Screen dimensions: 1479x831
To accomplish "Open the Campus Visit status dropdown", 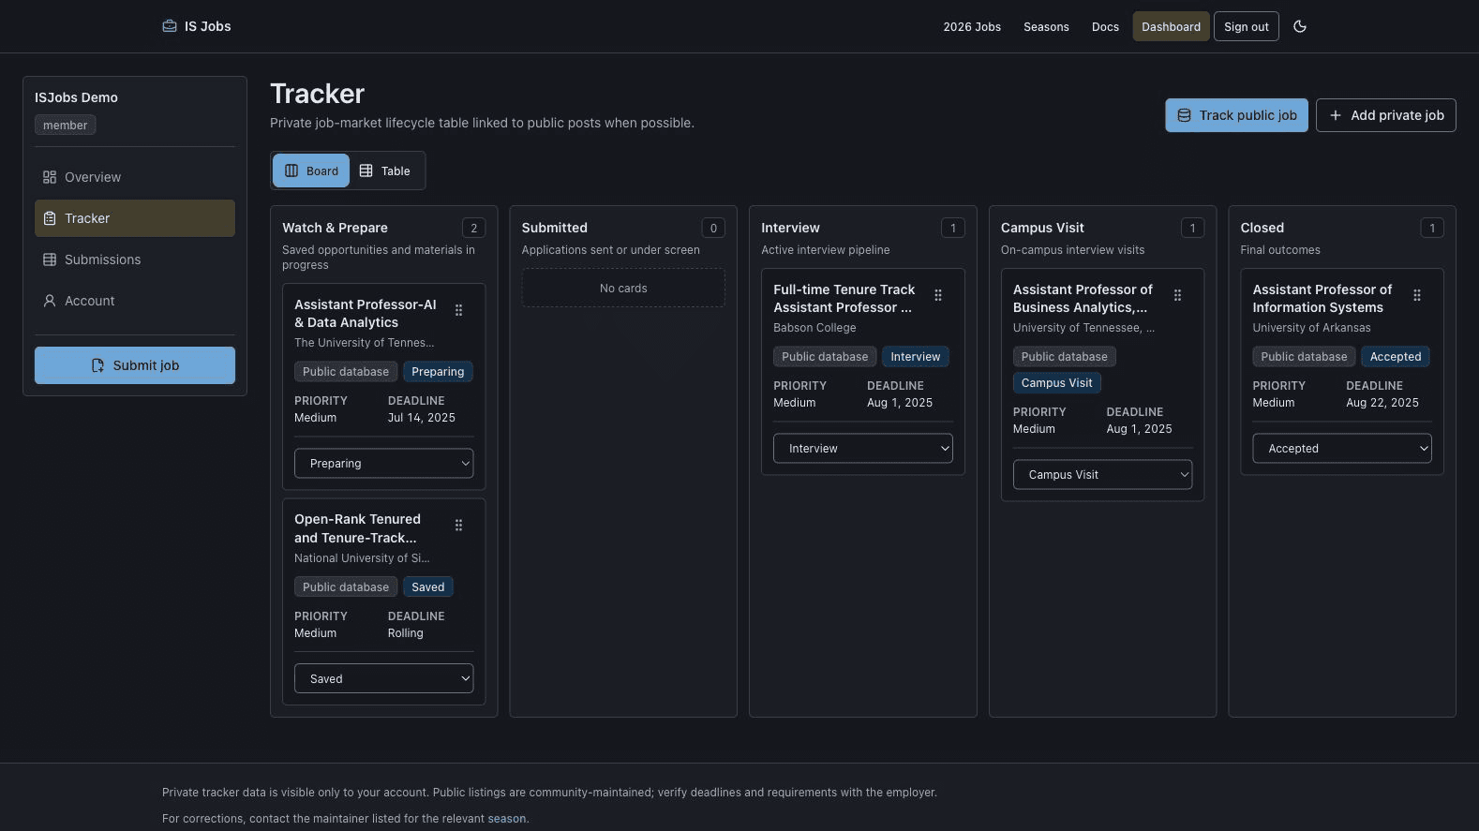I will coord(1102,475).
